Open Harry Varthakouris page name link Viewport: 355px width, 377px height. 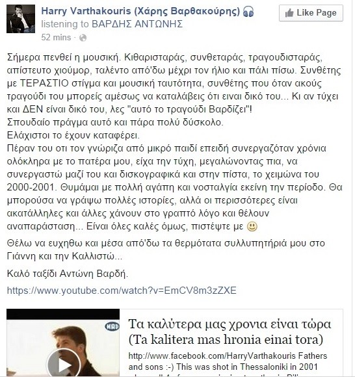click(x=140, y=11)
